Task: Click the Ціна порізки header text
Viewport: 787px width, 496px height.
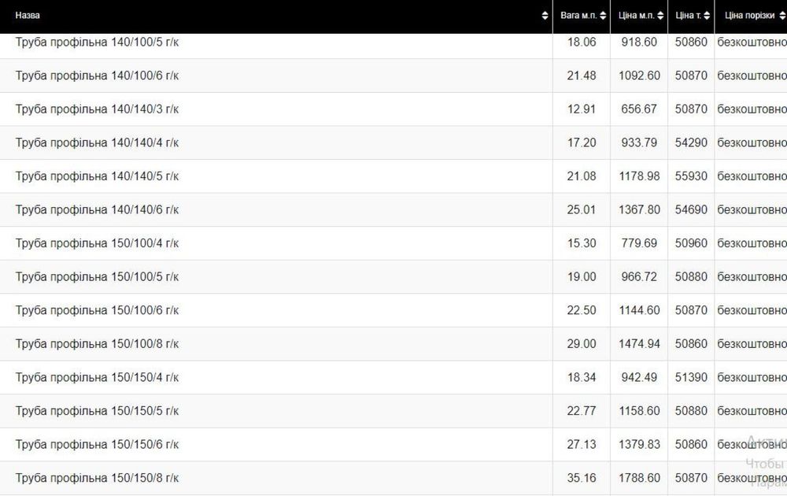Action: [748, 16]
